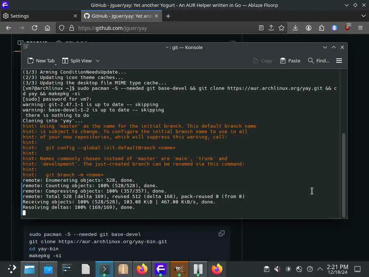The height and width of the screenshot is (277, 369).
Task: Click Split View button in Konsole
Action: pyautogui.click(x=77, y=61)
